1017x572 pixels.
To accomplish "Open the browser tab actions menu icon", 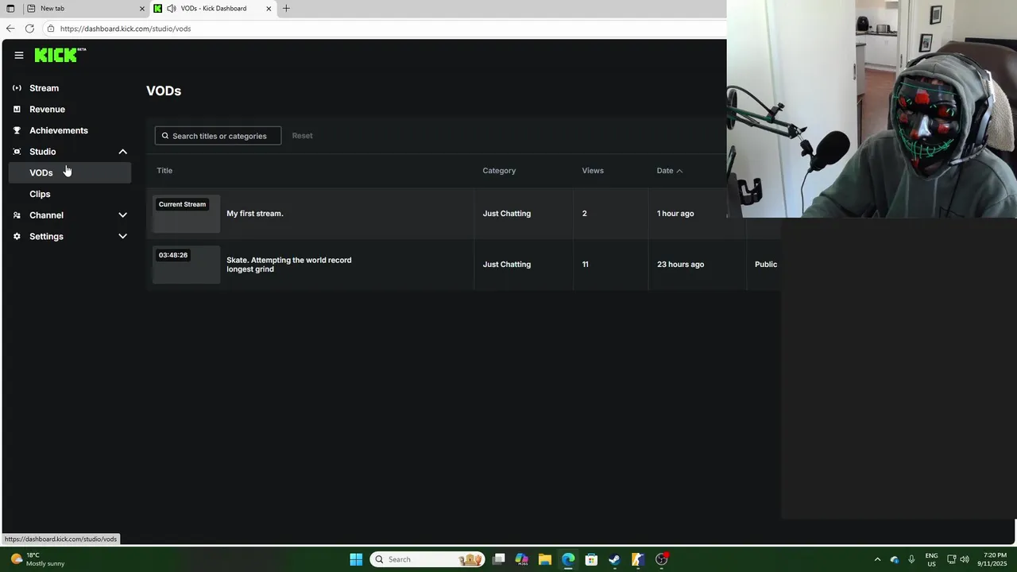I will [10, 9].
